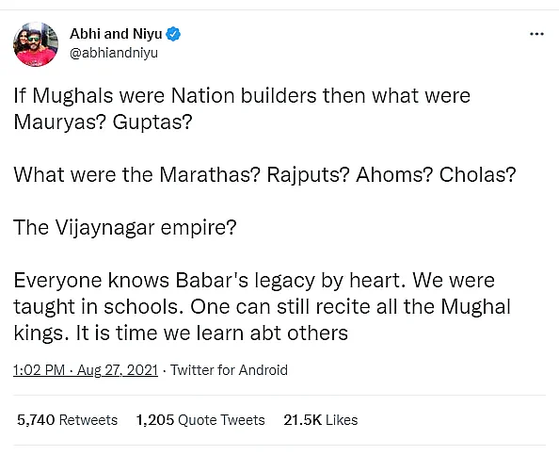Open the three-dot more options menu
559x455 pixels.
tap(536, 34)
